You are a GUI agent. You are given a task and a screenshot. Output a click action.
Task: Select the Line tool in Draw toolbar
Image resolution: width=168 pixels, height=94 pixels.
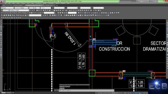pyautogui.click(x=1, y=21)
